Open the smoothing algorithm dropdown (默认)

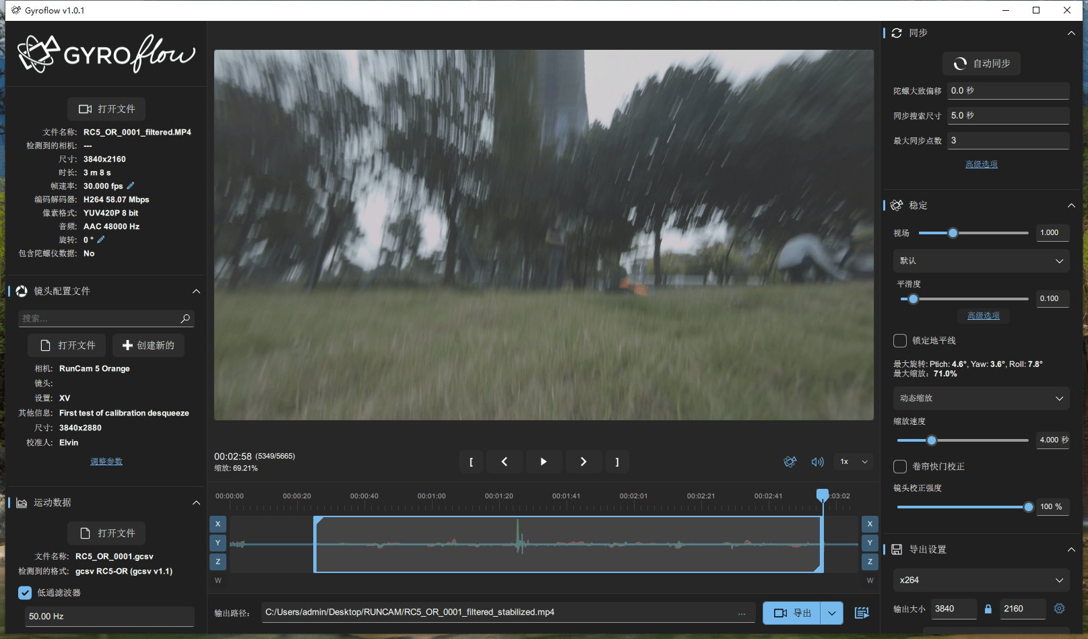982,261
